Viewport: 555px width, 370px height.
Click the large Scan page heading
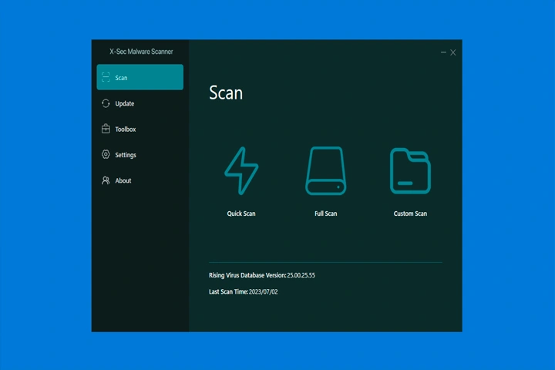[226, 92]
